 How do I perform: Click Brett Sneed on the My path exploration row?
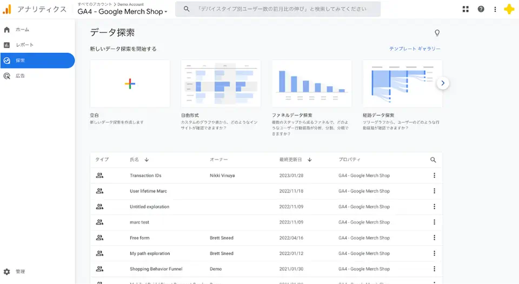pos(222,253)
